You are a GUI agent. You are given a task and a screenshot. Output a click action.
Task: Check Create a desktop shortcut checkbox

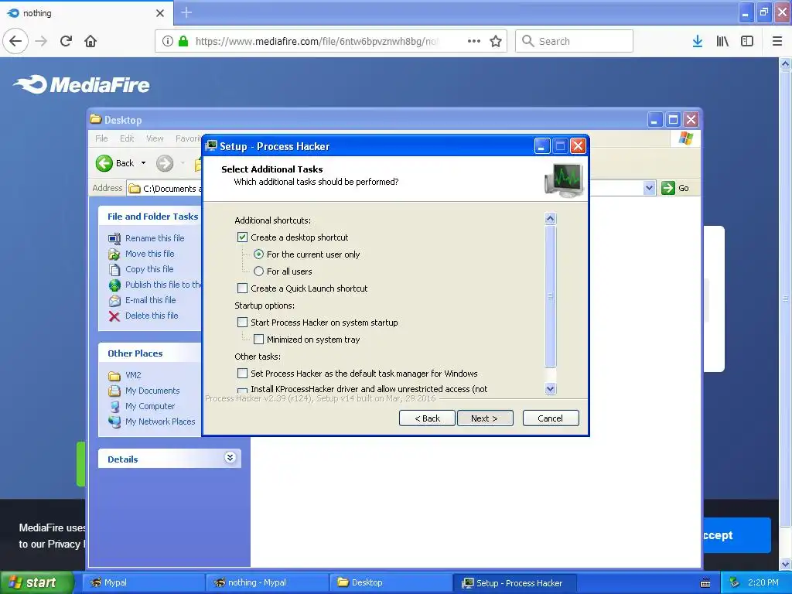click(x=242, y=237)
